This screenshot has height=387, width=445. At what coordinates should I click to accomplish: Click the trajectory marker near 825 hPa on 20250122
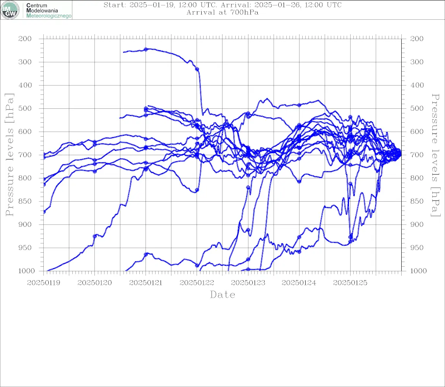coord(197,190)
